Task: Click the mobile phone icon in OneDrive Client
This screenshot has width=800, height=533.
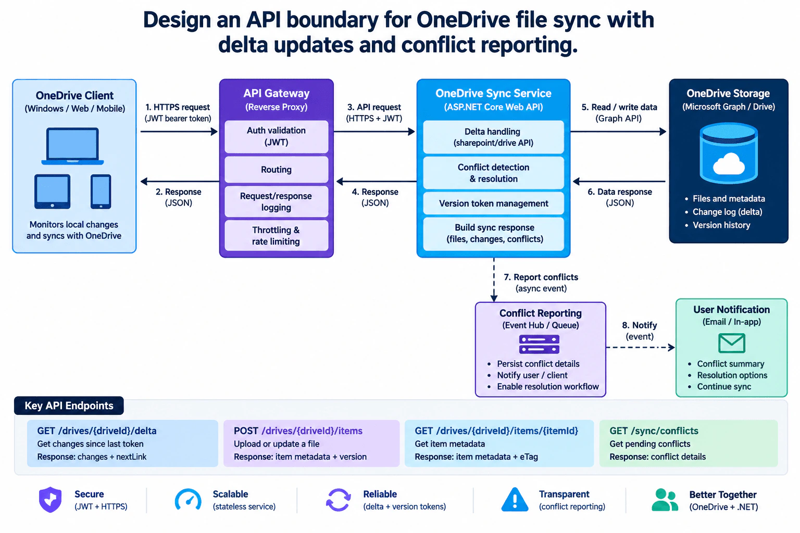Action: point(101,192)
